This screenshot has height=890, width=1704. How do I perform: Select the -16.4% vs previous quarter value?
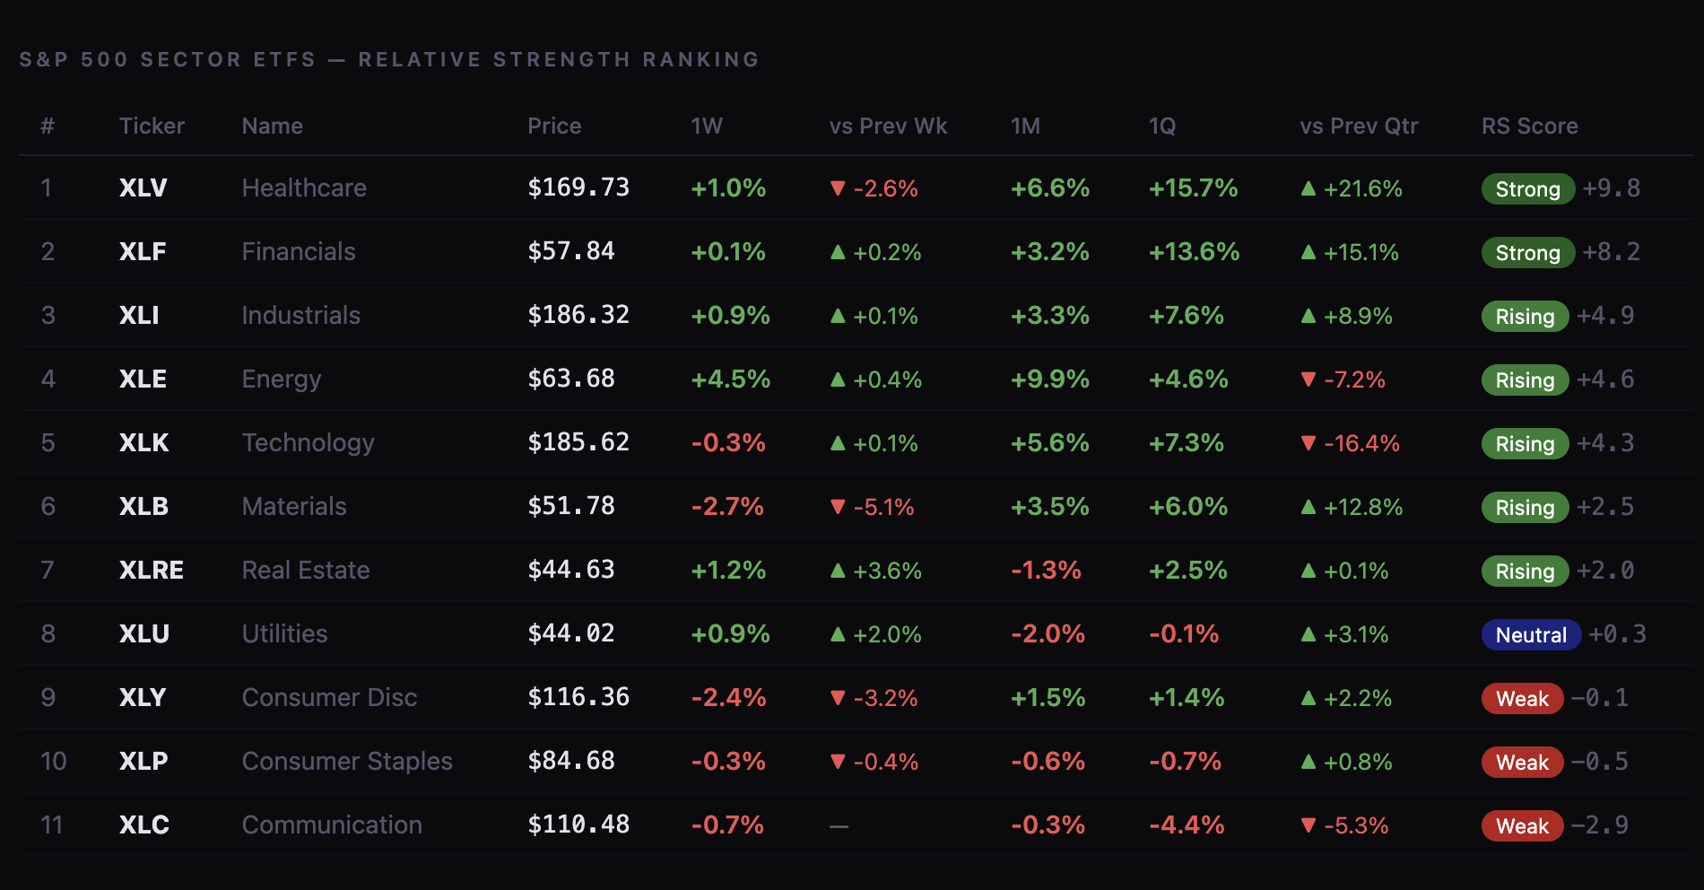[x=1350, y=444]
